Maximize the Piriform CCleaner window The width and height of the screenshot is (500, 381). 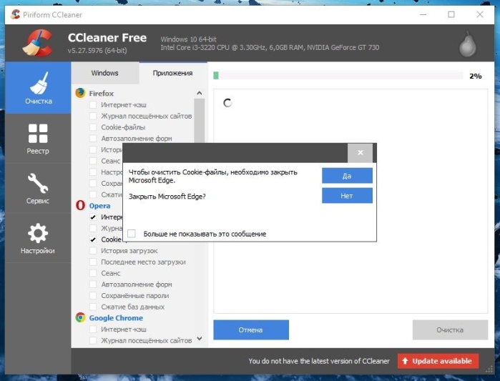tap(451, 14)
